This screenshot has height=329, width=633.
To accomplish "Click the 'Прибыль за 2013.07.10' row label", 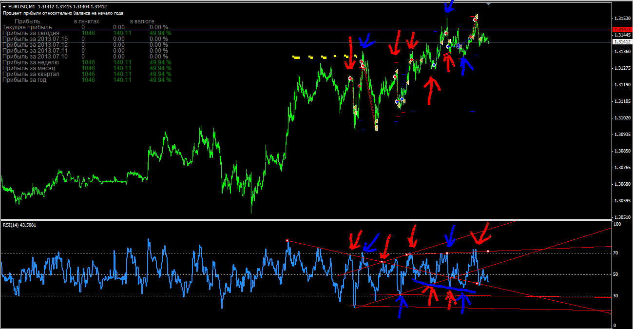I will pos(35,57).
